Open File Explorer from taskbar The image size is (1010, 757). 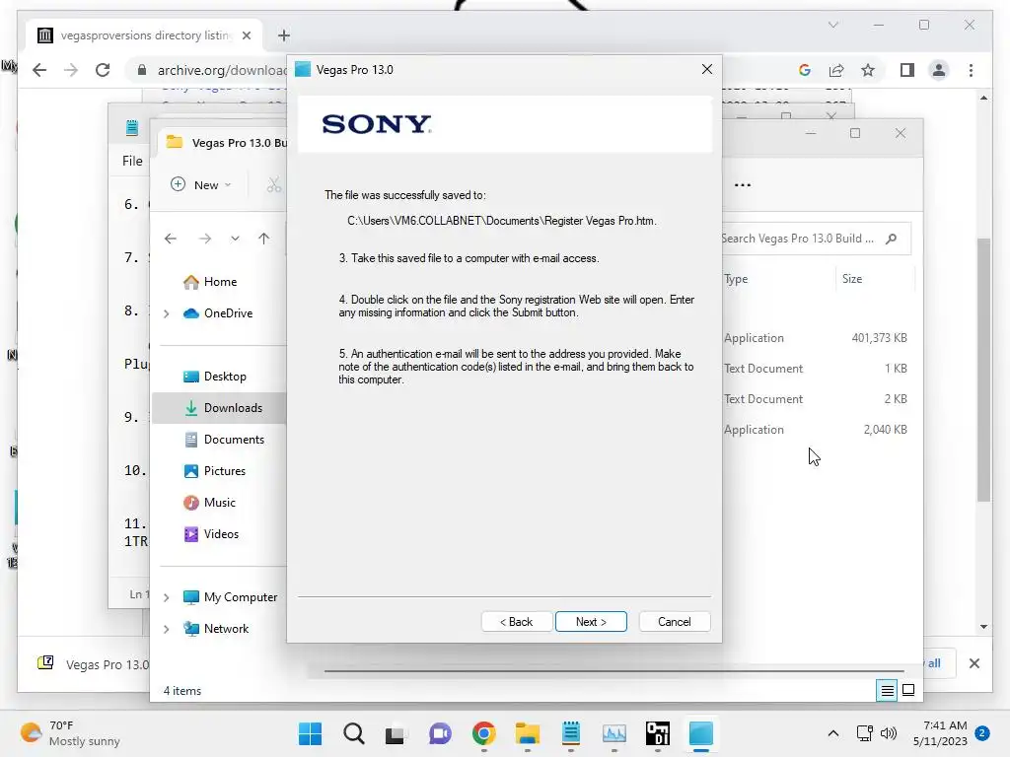pyautogui.click(x=527, y=733)
